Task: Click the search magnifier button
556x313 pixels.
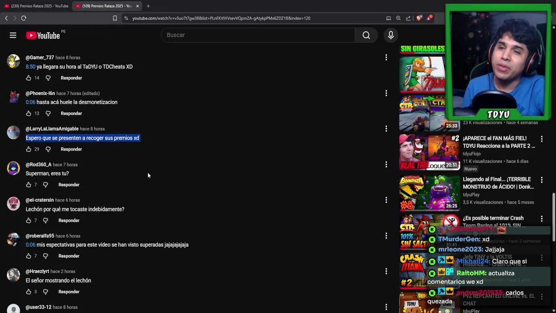Action: [x=366, y=35]
